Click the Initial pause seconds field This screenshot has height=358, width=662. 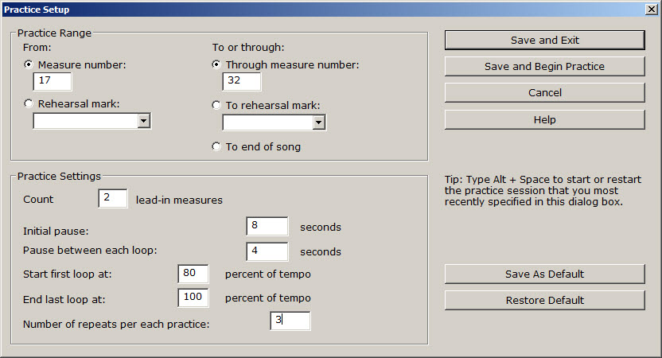click(x=267, y=226)
